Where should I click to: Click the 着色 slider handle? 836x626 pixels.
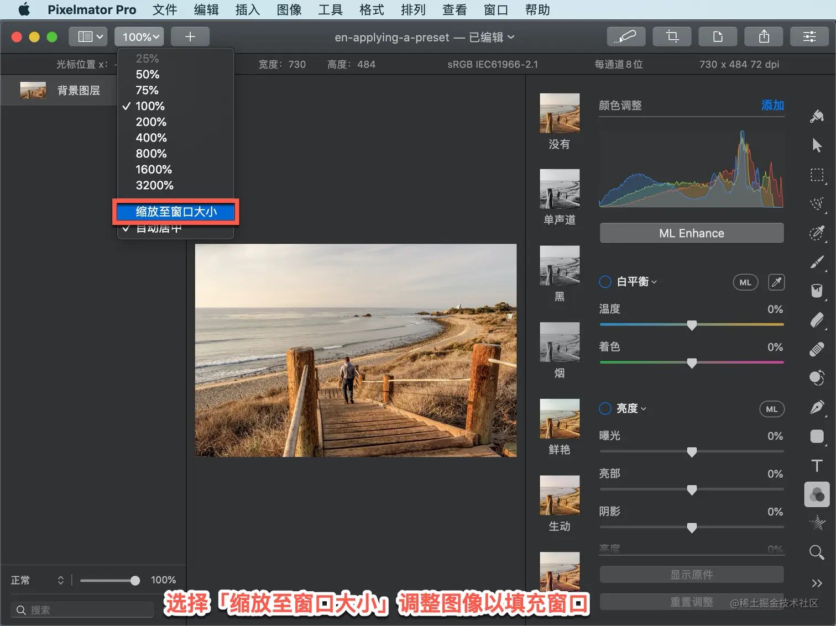coord(692,363)
